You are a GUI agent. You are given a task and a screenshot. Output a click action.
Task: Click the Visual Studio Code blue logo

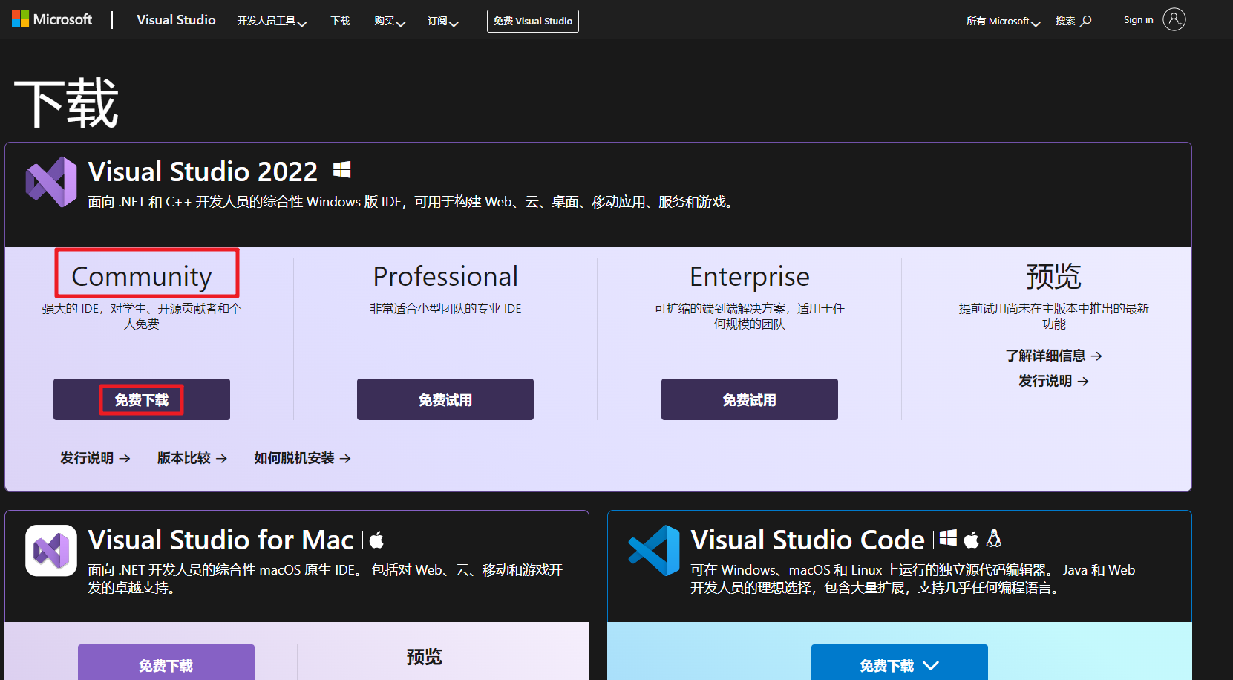654,550
